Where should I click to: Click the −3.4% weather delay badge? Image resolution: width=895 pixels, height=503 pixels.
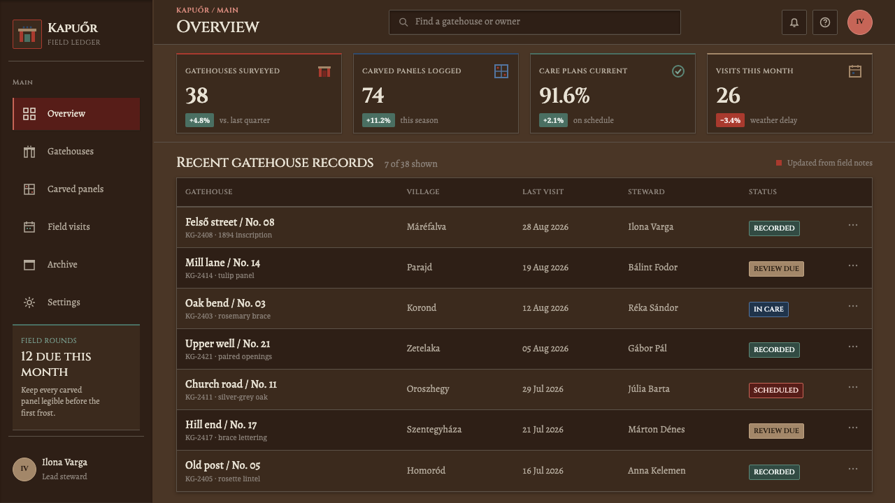(x=730, y=120)
